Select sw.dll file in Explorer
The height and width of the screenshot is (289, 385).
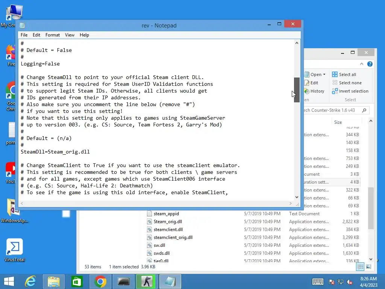pyautogui.click(x=159, y=245)
